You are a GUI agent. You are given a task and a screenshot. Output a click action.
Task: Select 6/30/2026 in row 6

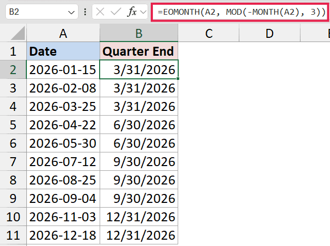pyautogui.click(x=139, y=143)
